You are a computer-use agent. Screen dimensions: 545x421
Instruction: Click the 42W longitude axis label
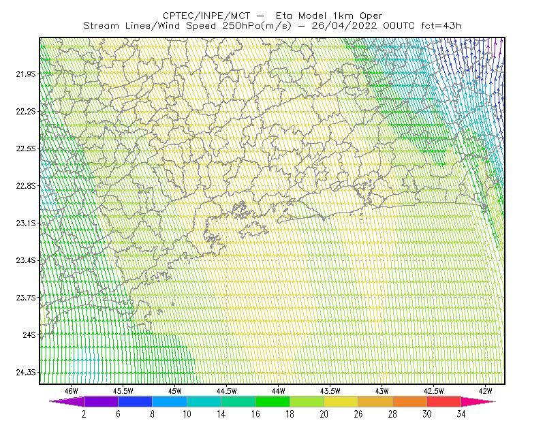485,391
